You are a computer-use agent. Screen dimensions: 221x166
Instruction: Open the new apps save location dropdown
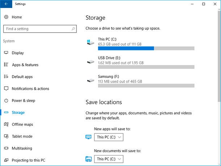pyautogui.click(x=109, y=137)
